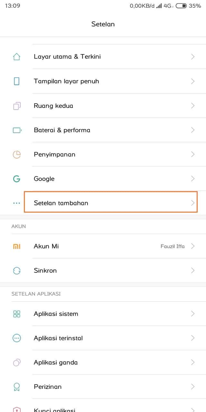The width and height of the screenshot is (206, 412).
Task: Open Baterai & performa settings
Action: (62, 130)
